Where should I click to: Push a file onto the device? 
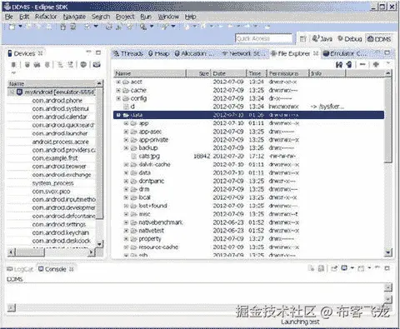349,65
